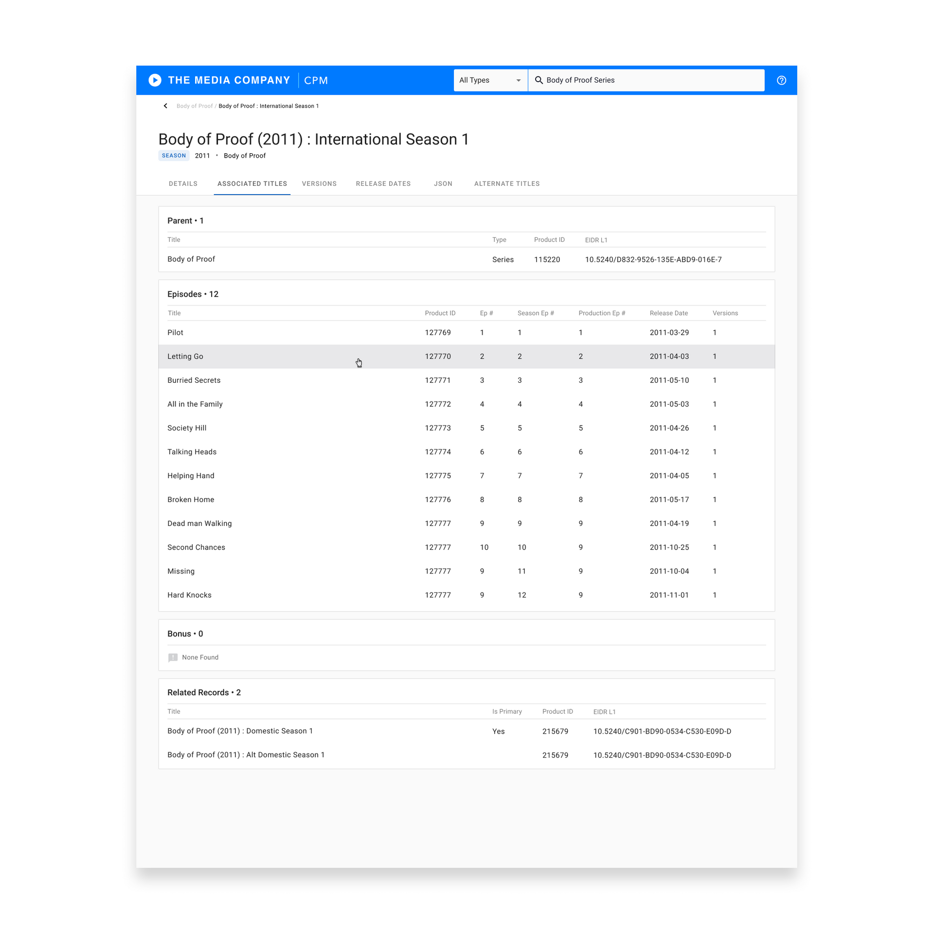Open the Domestic Season 1 related record
Image resolution: width=934 pixels, height=933 pixels.
coord(240,731)
